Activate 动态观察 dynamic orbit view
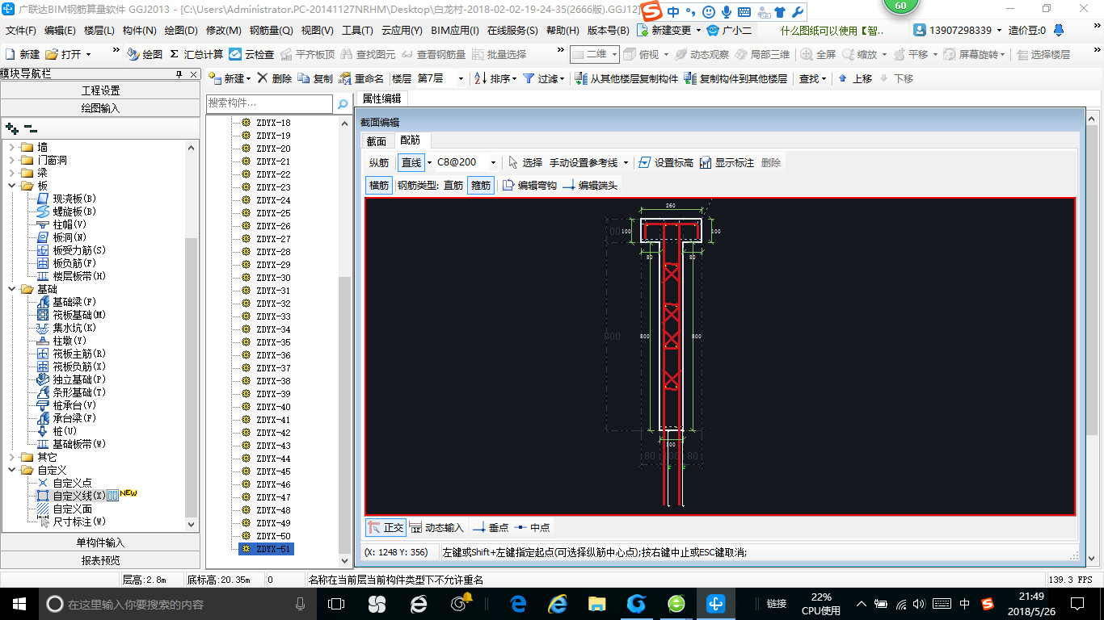Screen dimensions: 1104x620 (702, 54)
